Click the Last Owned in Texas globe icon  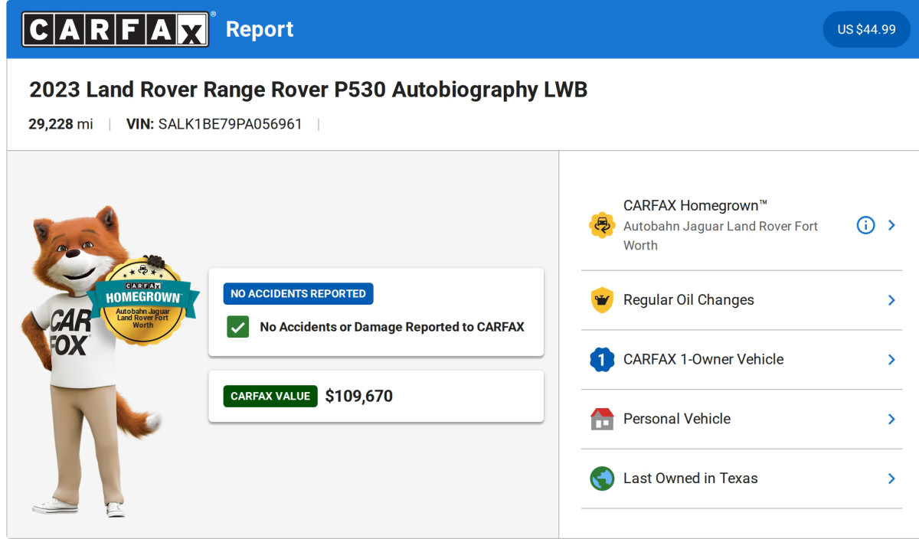click(x=602, y=479)
